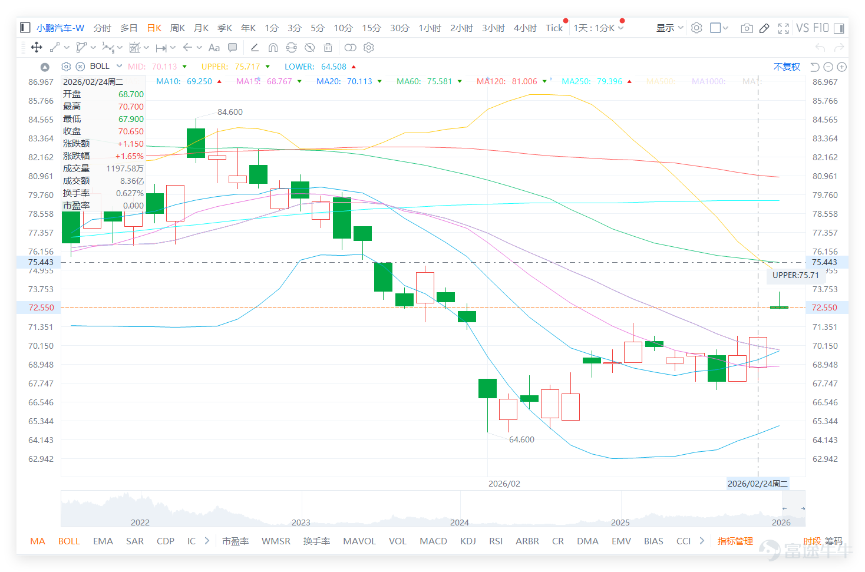Select the trend line drawing tool

pos(55,48)
